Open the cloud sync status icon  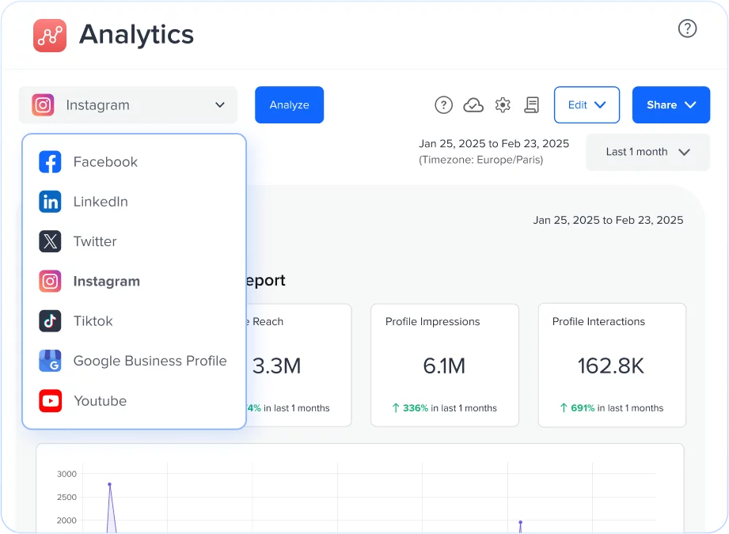coord(473,104)
